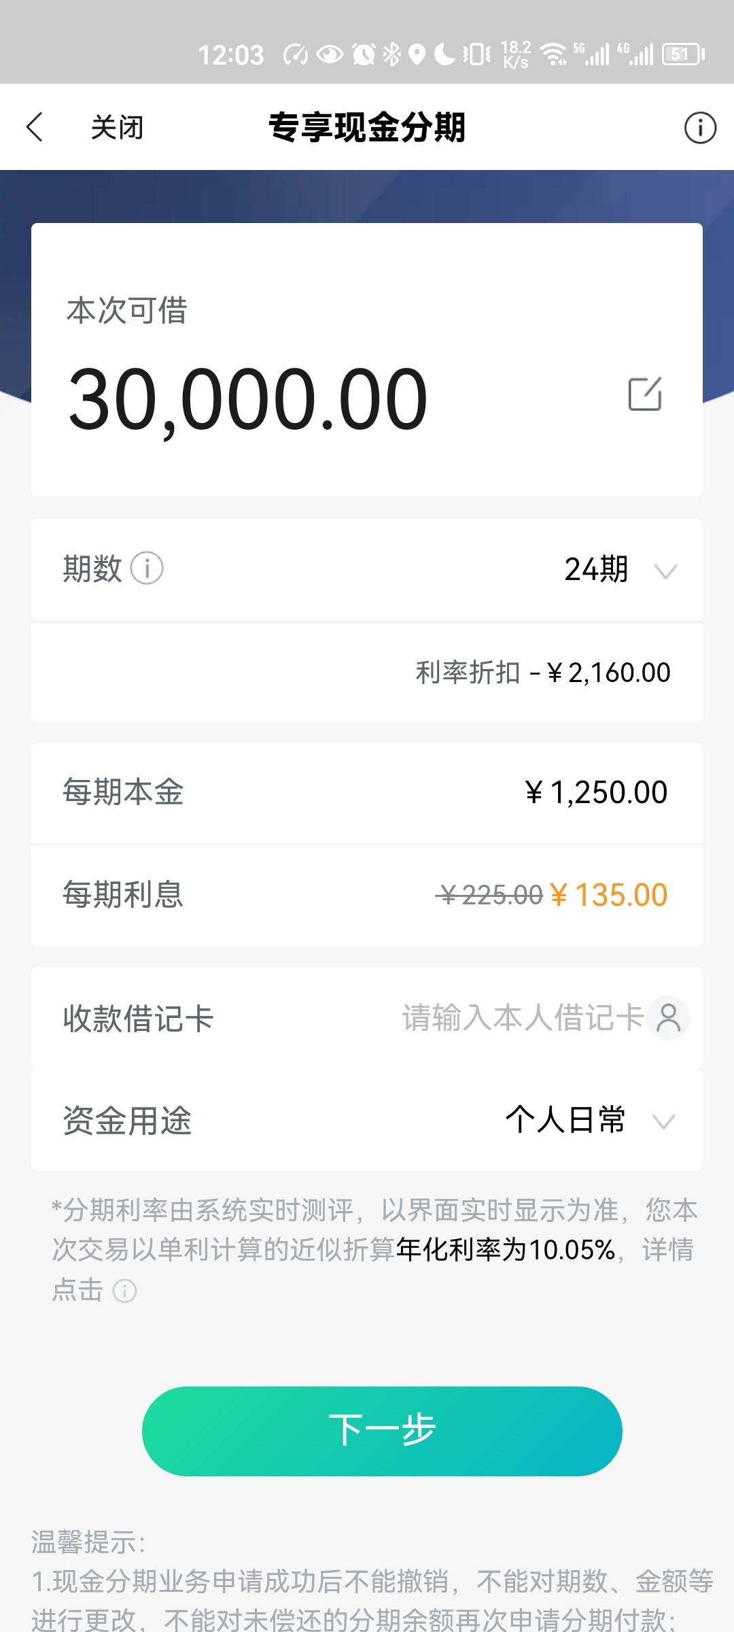Image resolution: width=734 pixels, height=1632 pixels.
Task: Tap the chevron next to 24期
Action: pyautogui.click(x=665, y=571)
